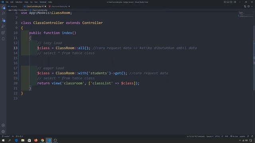This screenshot has height=143, width=255.
Task: Open the Edit menu
Action: pos(12,2)
